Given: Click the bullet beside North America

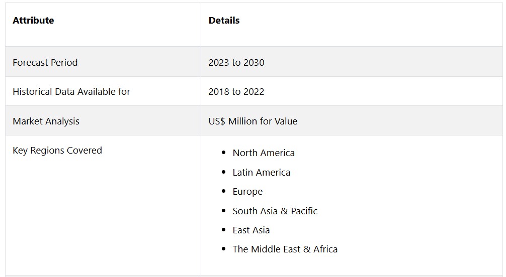Looking at the screenshot, I should 224,153.
